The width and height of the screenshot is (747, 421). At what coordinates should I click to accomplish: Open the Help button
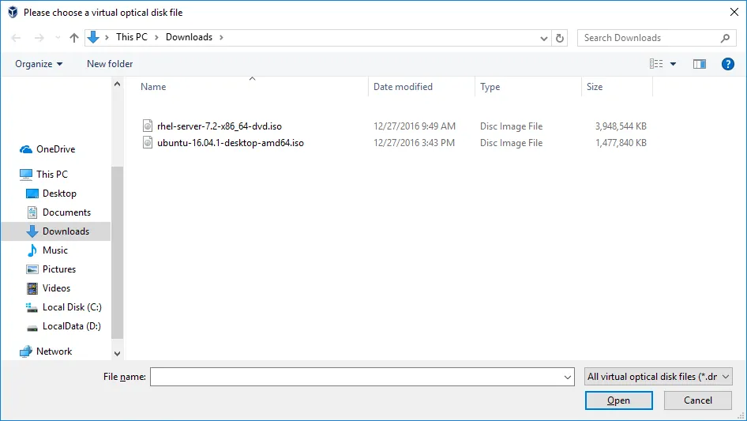click(x=728, y=64)
